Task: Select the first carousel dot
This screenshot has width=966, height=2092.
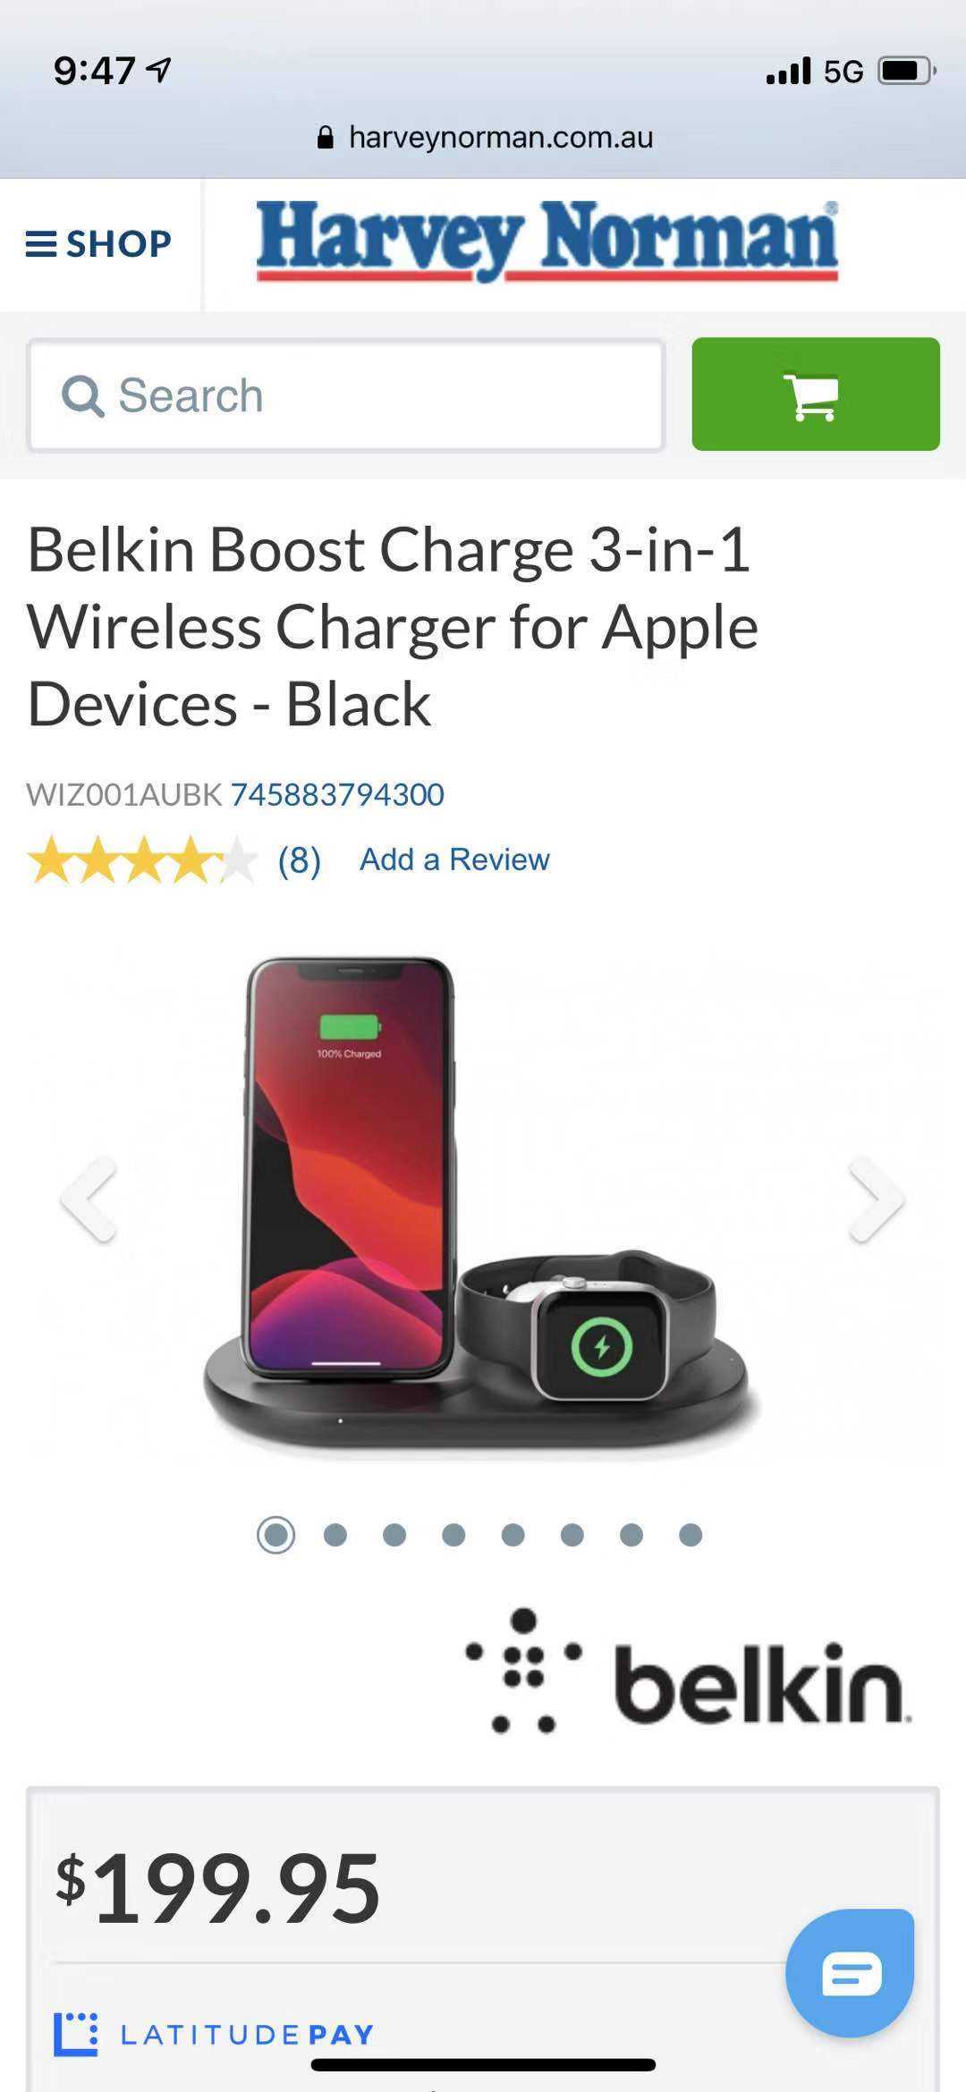Action: pos(275,1535)
